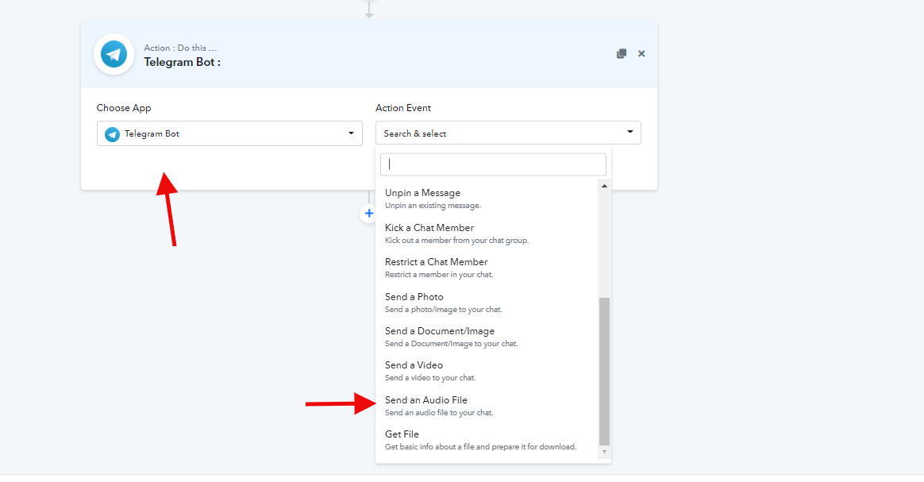This screenshot has width=924, height=482.
Task: Duplicate this action step using the copy icon
Action: tap(622, 54)
